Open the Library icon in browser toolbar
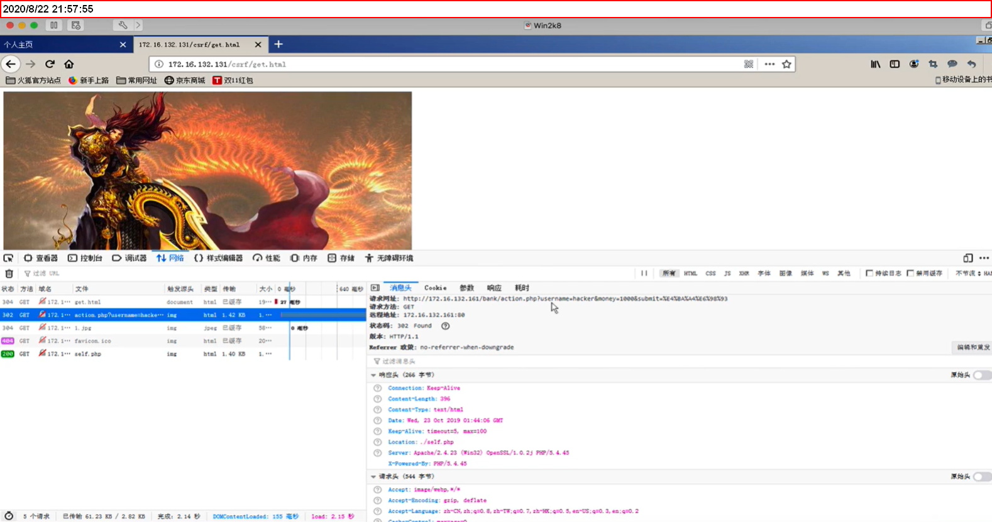 click(x=875, y=64)
